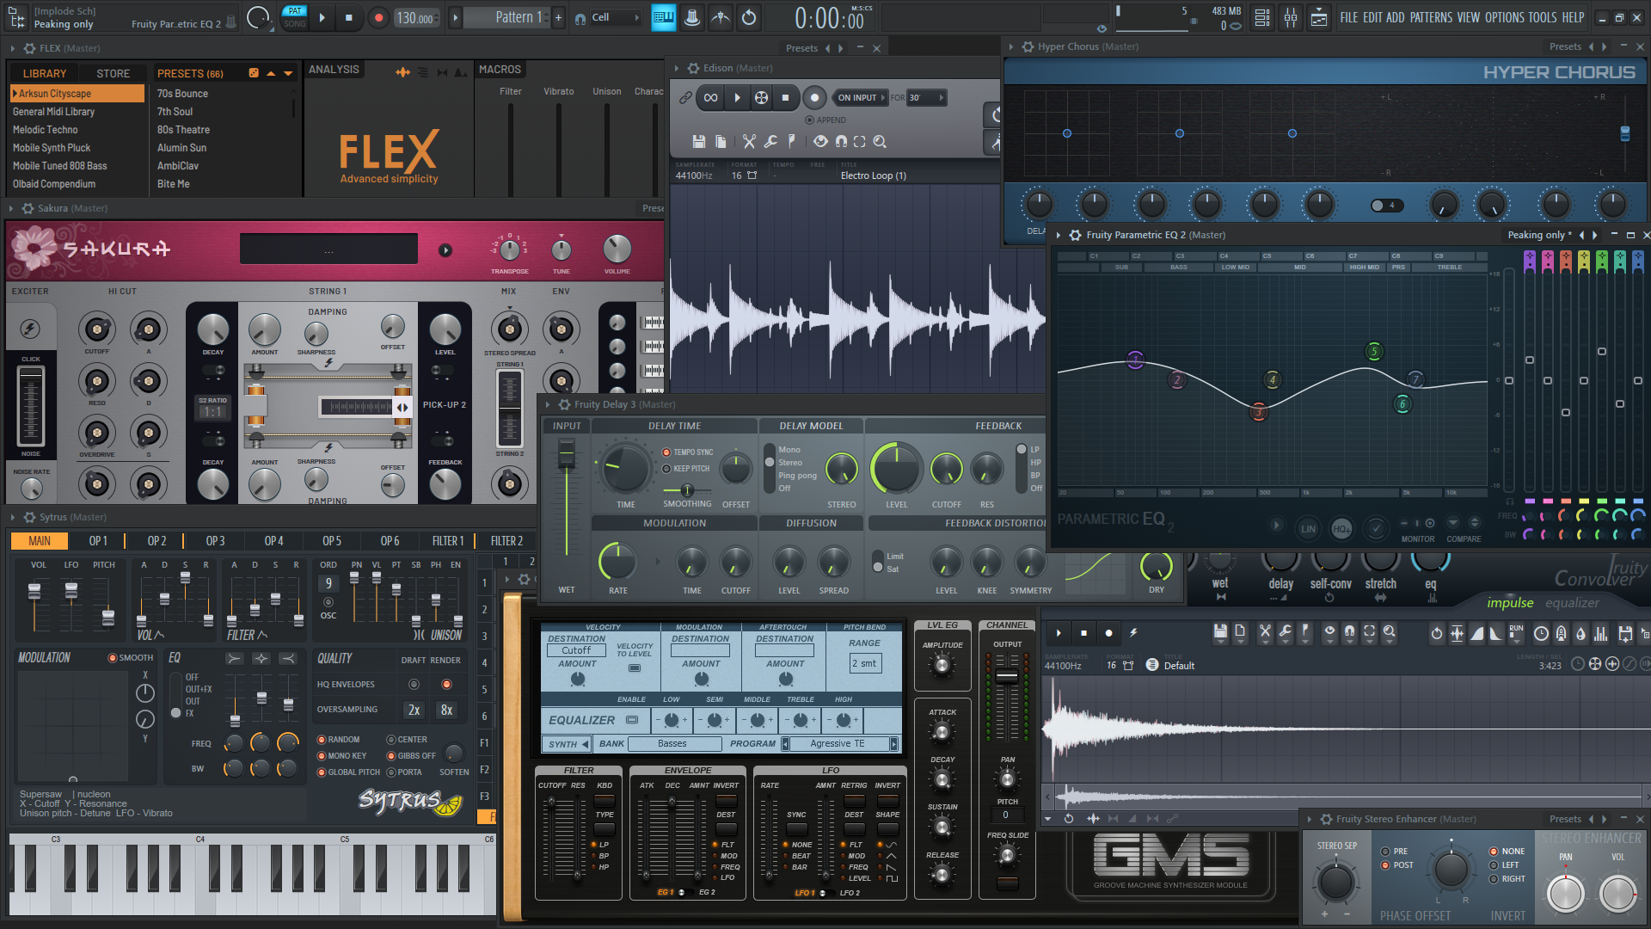
Task: Open GMS program Agressive TE selector
Action: [839, 744]
